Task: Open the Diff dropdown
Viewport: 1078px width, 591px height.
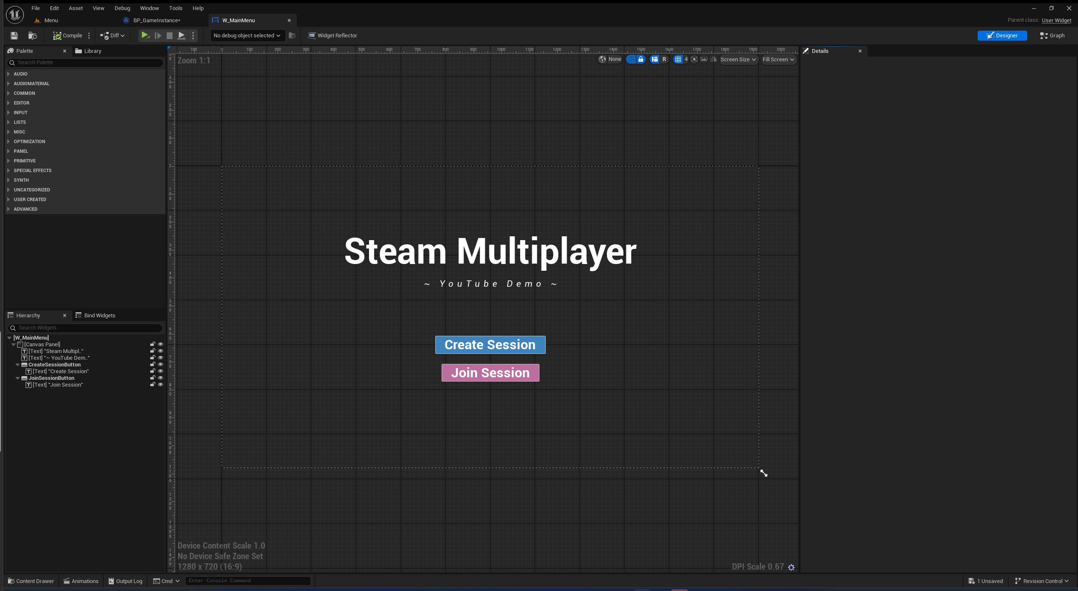Action: tap(112, 36)
